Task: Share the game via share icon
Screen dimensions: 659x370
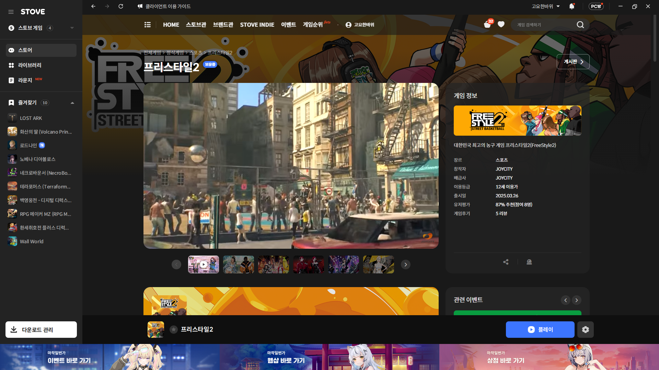Action: [x=506, y=262]
